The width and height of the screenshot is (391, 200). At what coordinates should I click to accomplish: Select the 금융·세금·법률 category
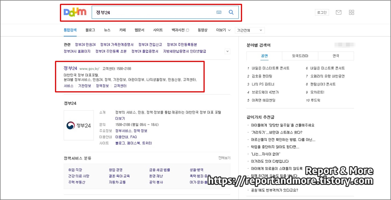(x=160, y=170)
